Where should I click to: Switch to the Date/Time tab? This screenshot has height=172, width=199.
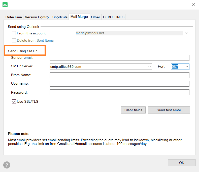coord(14,17)
